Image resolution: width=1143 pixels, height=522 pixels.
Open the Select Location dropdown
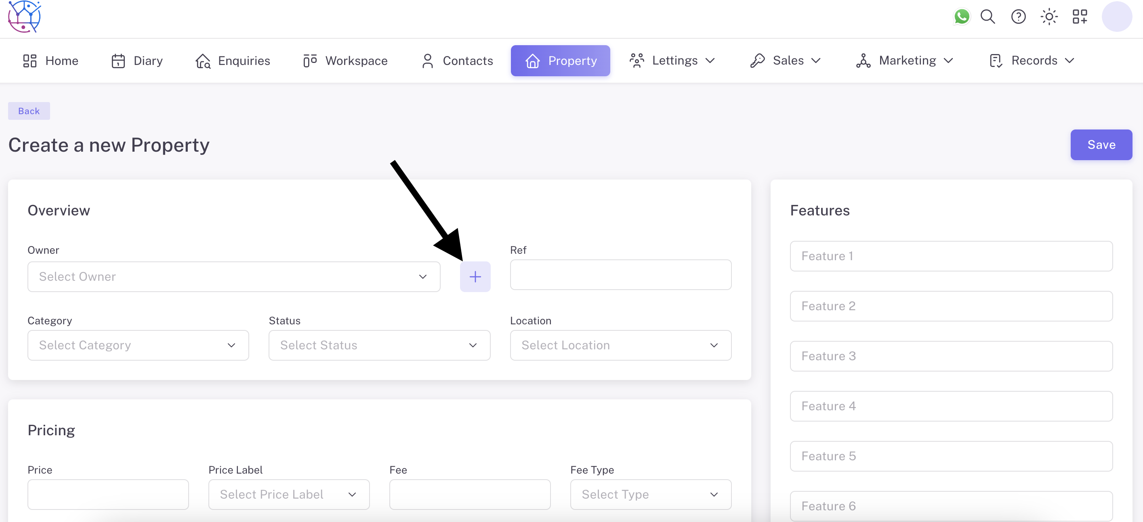(x=620, y=345)
